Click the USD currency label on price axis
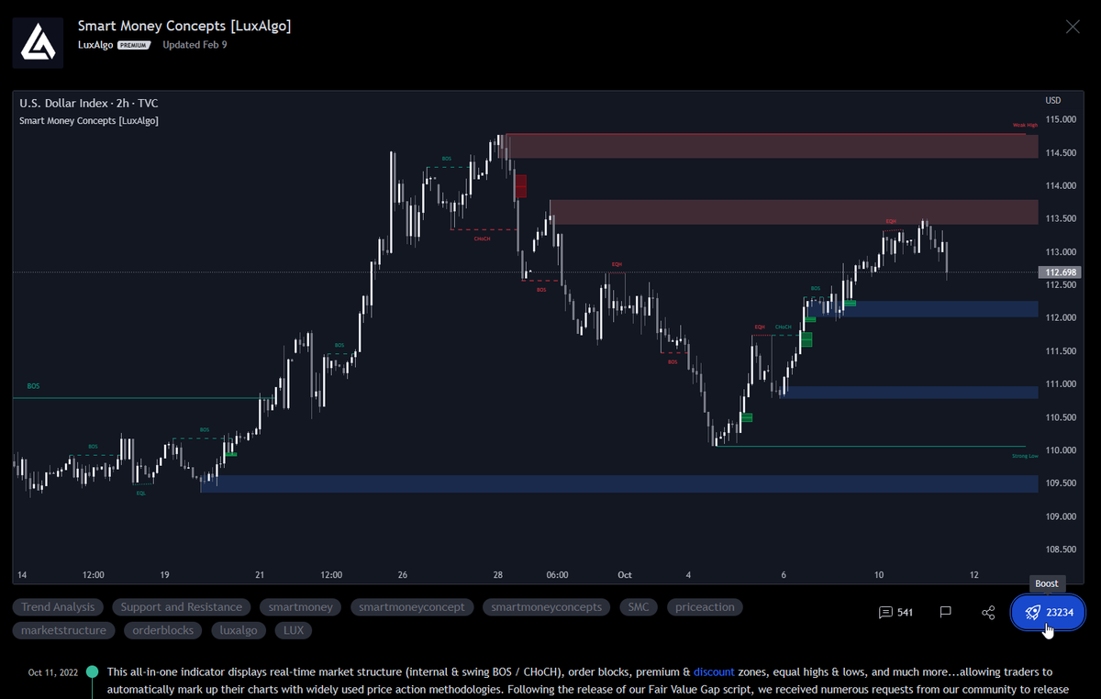This screenshot has height=699, width=1101. click(x=1053, y=100)
